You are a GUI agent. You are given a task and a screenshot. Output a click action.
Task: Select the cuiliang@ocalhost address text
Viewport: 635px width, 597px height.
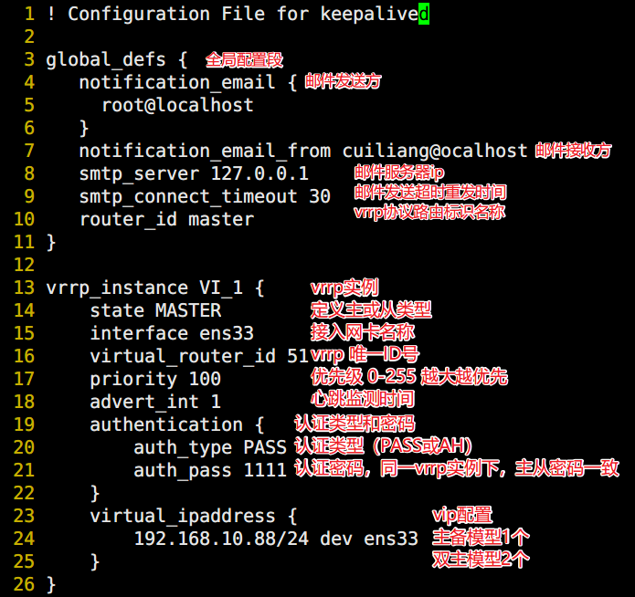coord(435,152)
